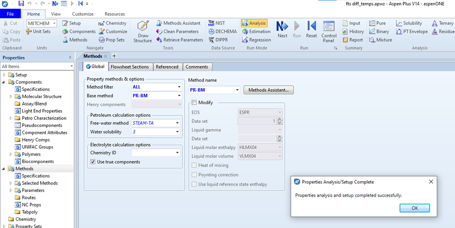Open the DECHEMA data source
The width and height of the screenshot is (455, 228).
click(x=223, y=31)
